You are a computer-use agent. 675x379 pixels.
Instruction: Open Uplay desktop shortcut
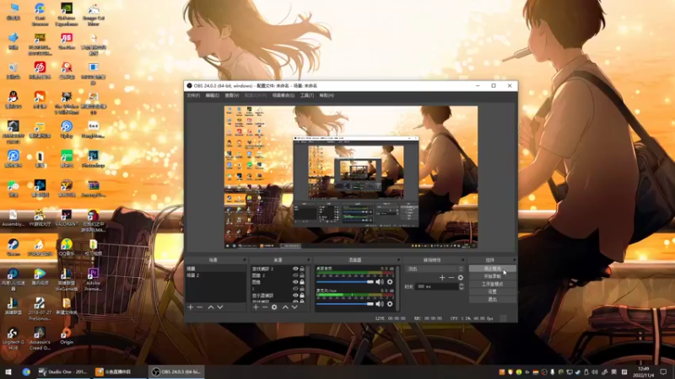point(67,129)
